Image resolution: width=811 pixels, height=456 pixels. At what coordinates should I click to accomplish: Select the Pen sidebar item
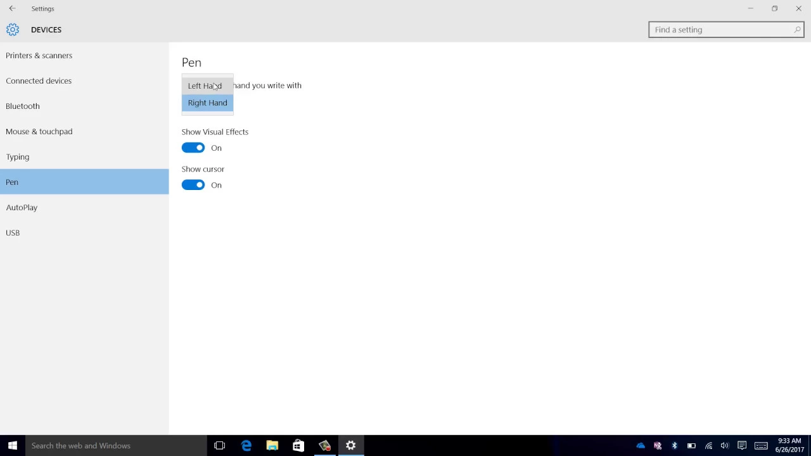click(x=84, y=182)
